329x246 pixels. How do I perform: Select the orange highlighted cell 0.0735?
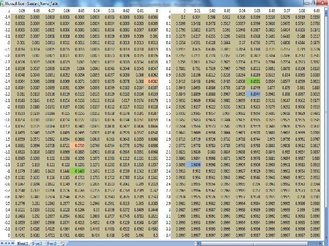(77, 146)
